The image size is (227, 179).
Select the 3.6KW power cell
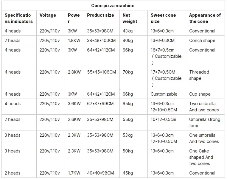coord(74,104)
